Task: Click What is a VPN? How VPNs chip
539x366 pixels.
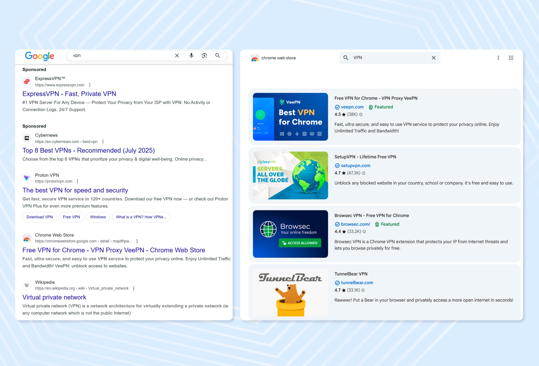Action: 141,217
